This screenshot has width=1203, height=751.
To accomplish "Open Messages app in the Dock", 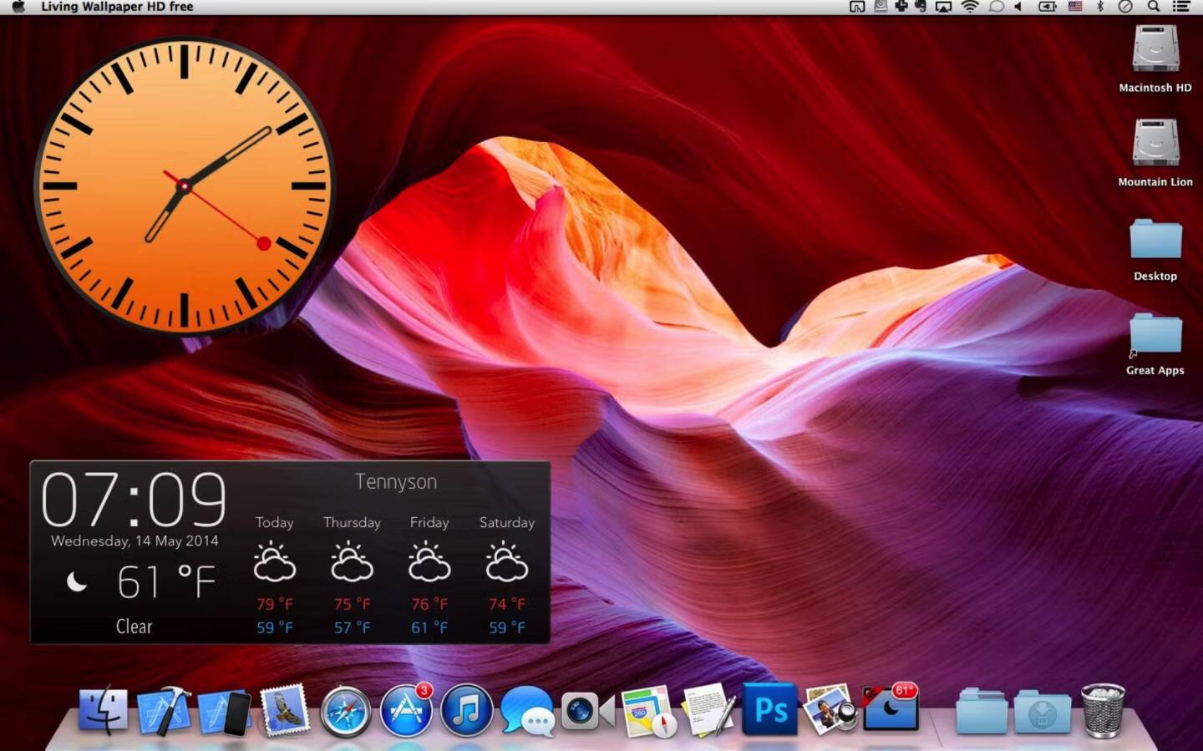I will point(527,712).
